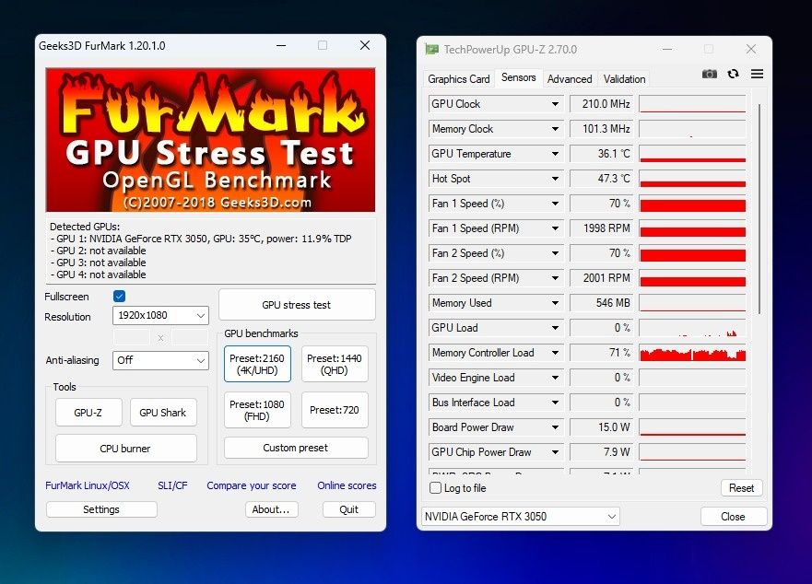812x584 pixels.
Task: Click the Memory Controller Load graph
Action: tap(693, 353)
